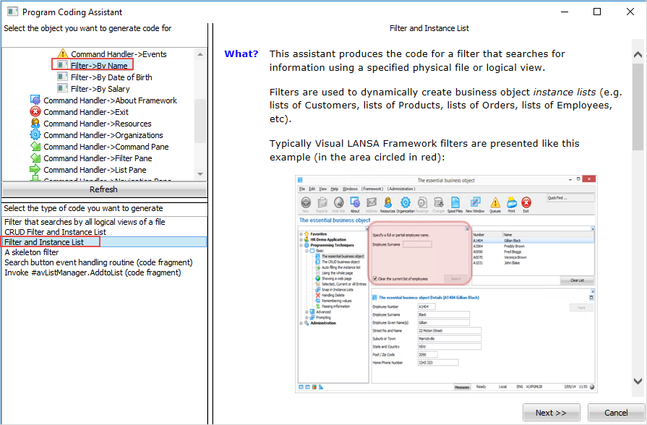Select Command Handler->Exit item
This screenshot has width=647, height=425.
(86, 112)
